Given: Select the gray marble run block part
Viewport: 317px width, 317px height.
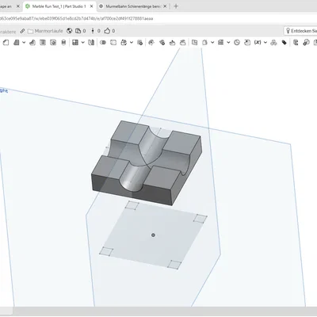Looking at the screenshot, I should click(147, 162).
